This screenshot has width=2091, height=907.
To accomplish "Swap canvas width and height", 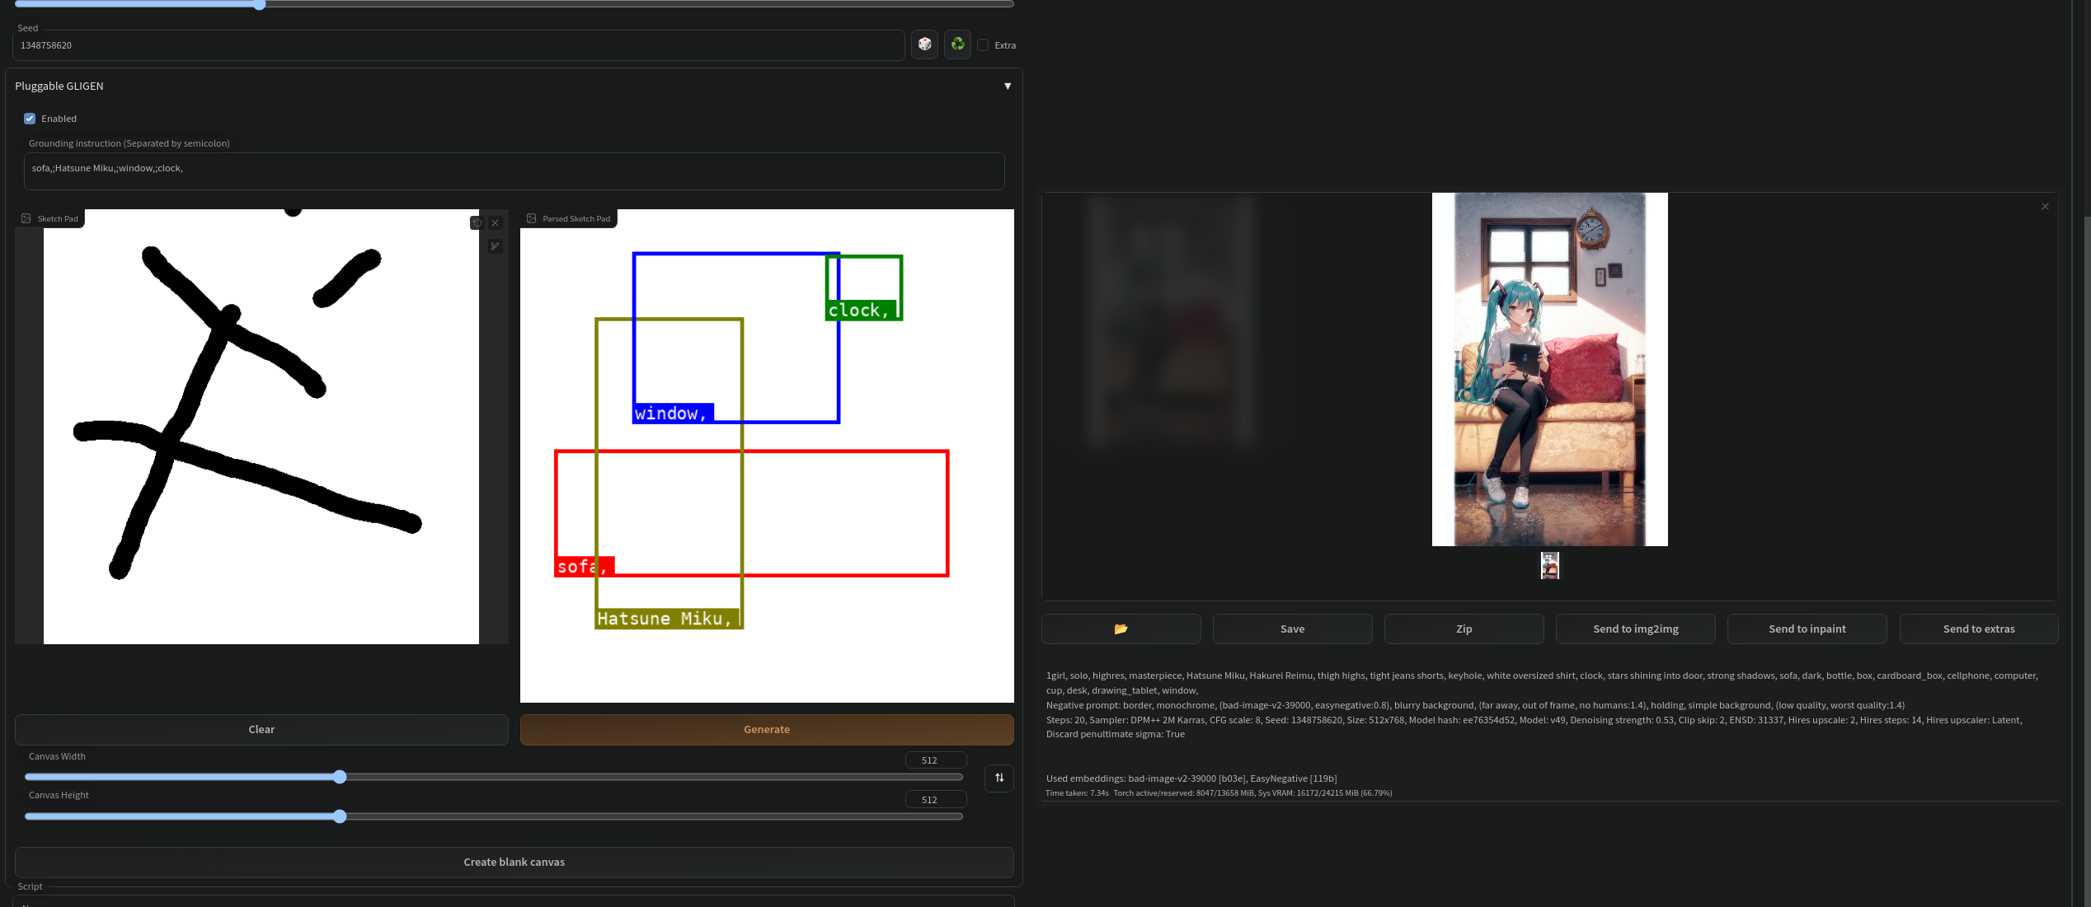I will click(x=999, y=778).
